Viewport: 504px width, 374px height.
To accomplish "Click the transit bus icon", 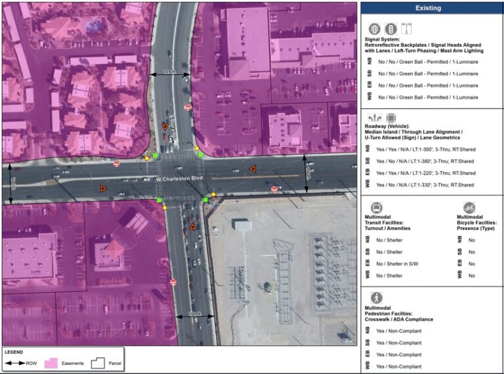I will pyautogui.click(x=377, y=208).
